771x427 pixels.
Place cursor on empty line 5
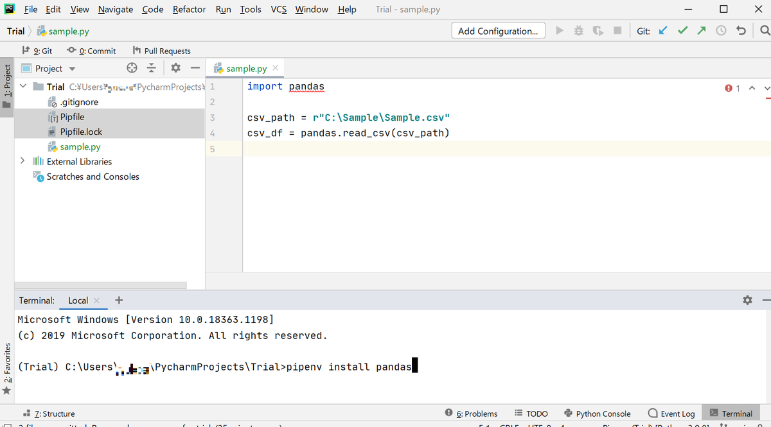pos(506,149)
